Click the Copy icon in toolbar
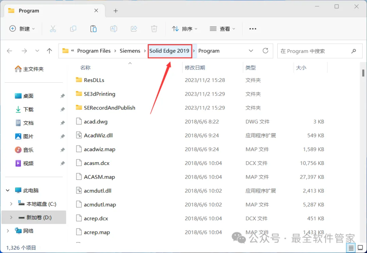This screenshot has height=253, width=367. (x=73, y=29)
